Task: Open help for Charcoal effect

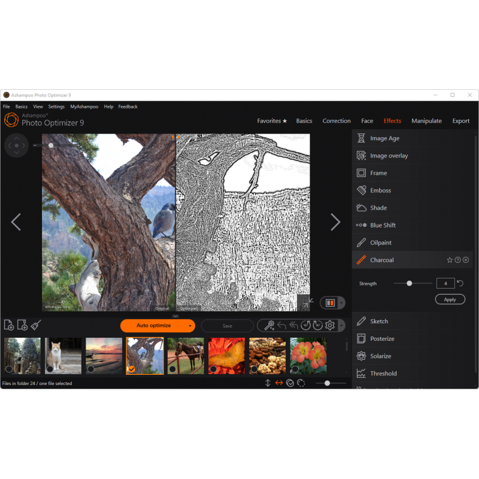Action: (457, 260)
